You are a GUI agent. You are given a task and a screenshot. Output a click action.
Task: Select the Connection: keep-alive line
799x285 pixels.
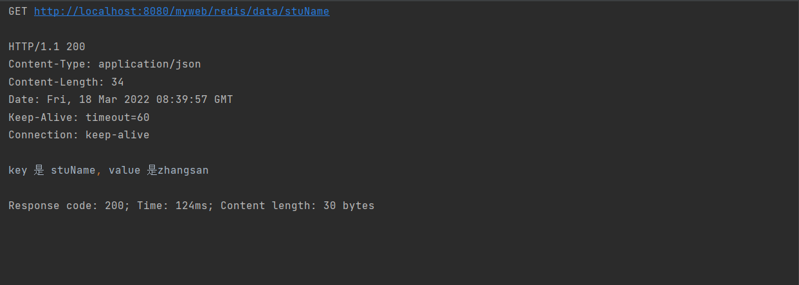click(x=79, y=135)
